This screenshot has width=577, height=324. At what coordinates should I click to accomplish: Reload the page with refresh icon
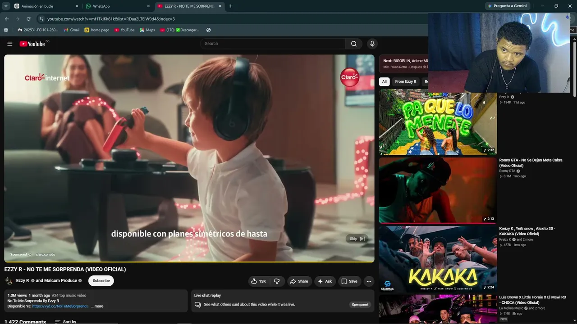click(x=28, y=19)
